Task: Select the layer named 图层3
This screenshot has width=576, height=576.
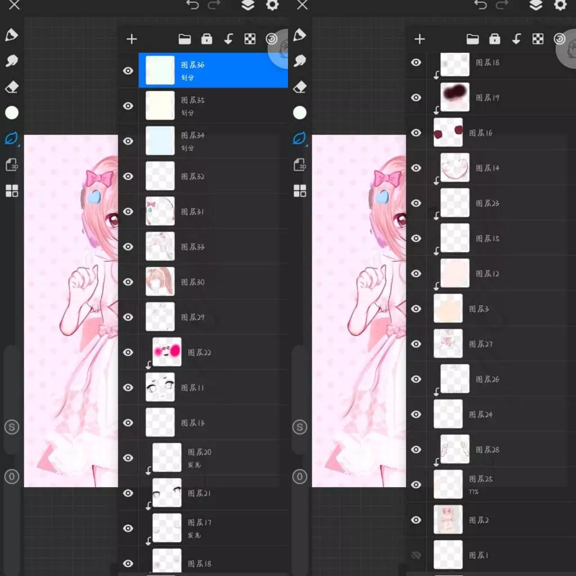Action: (x=501, y=309)
